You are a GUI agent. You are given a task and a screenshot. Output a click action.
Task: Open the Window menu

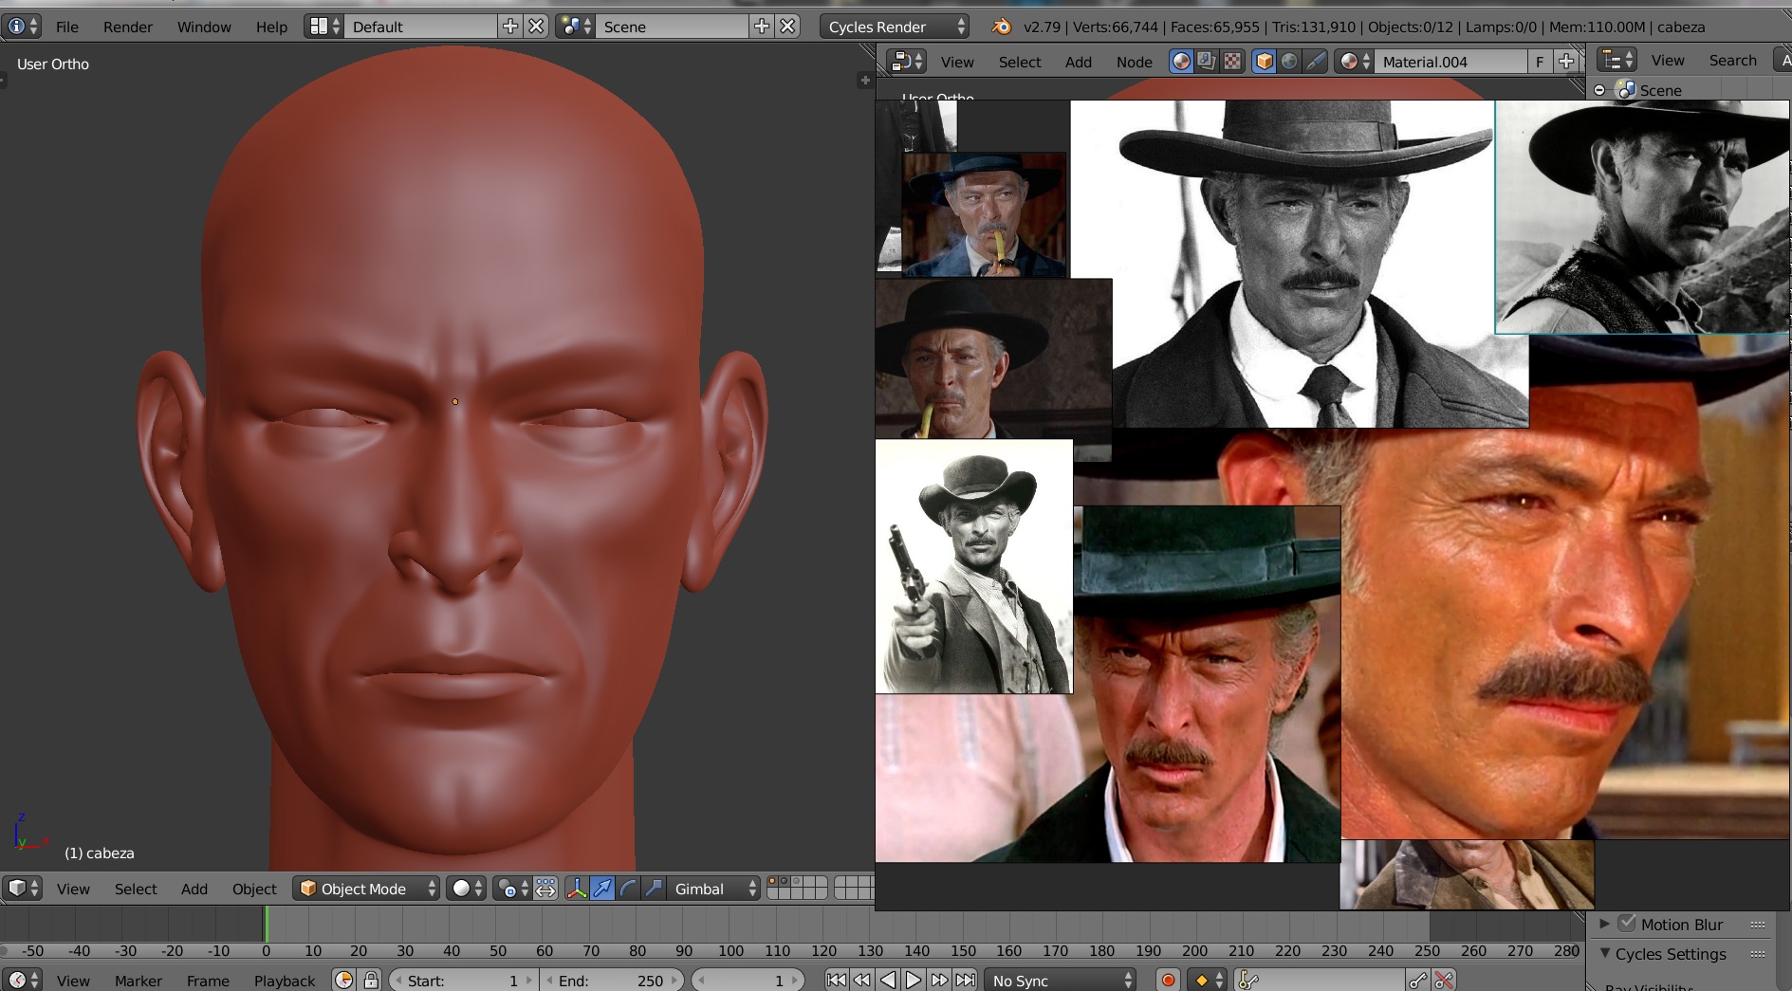[204, 27]
